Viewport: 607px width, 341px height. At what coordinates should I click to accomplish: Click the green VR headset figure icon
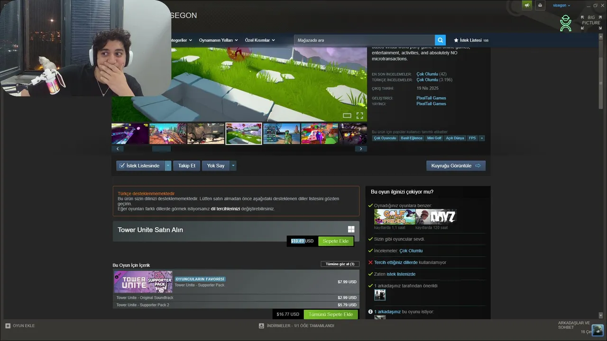[566, 23]
